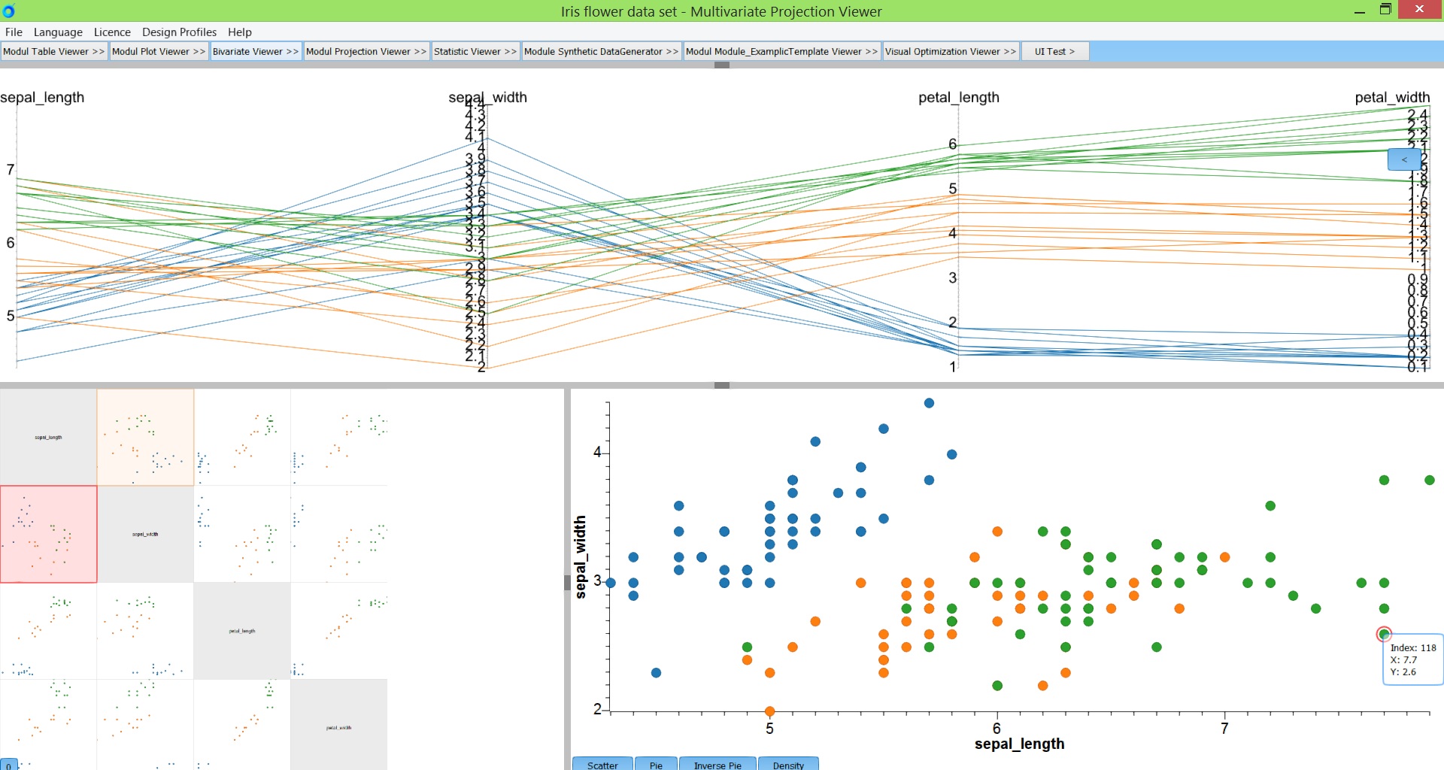Select the Density tab
Viewport: 1444px width, 770px height.
coord(788,764)
